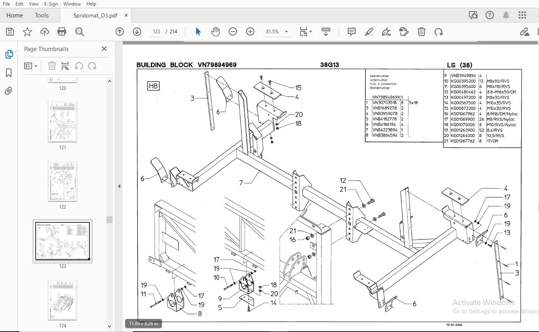539x332 pixels.
Task: Open the Sign document tool
Action: [386, 32]
